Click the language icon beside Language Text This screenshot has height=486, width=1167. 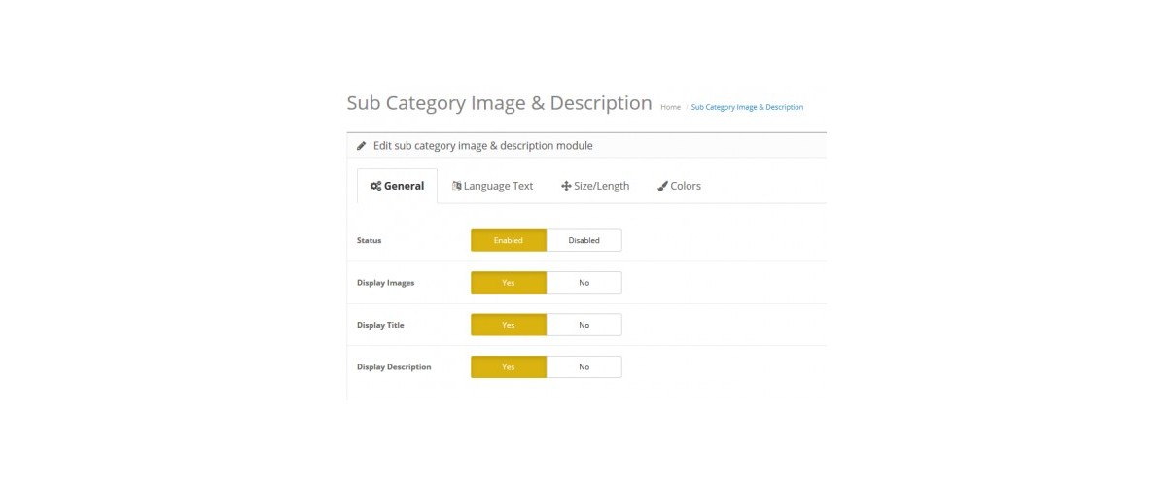click(x=456, y=186)
